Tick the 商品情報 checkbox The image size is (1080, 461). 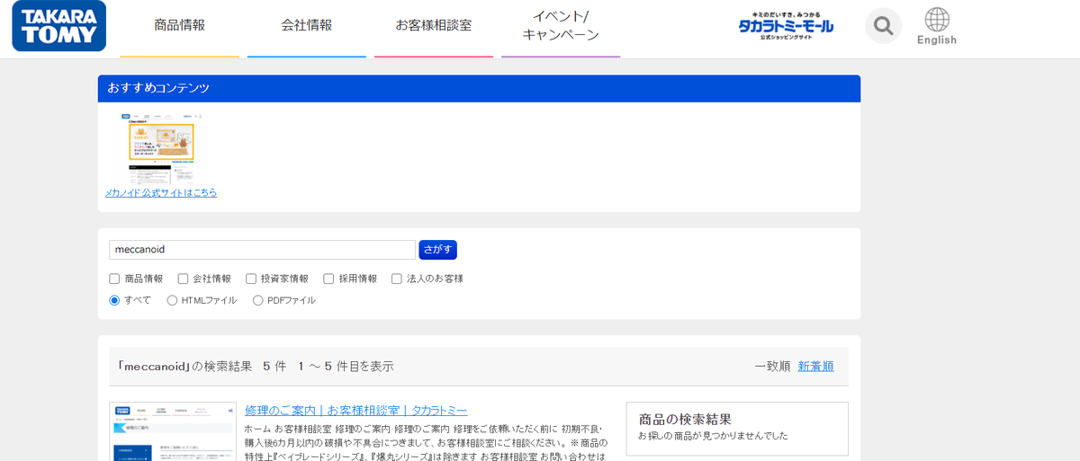114,279
